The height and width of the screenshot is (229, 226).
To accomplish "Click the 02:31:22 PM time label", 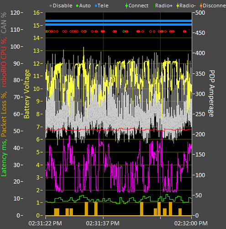I will [45, 224].
